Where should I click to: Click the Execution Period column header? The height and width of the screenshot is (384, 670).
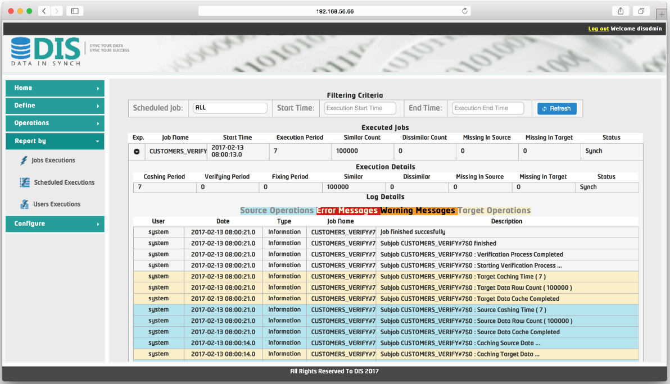[x=300, y=138]
